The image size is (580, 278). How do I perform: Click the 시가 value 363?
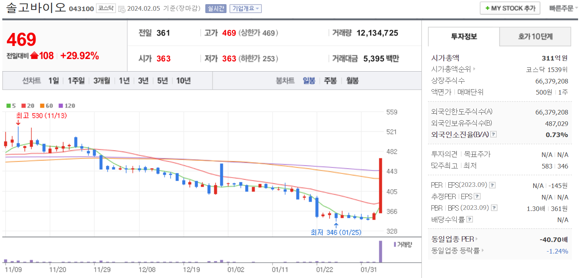[x=164, y=59]
